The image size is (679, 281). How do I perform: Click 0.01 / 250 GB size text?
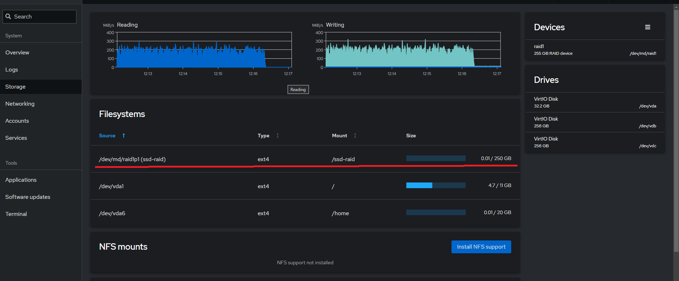[x=496, y=158]
